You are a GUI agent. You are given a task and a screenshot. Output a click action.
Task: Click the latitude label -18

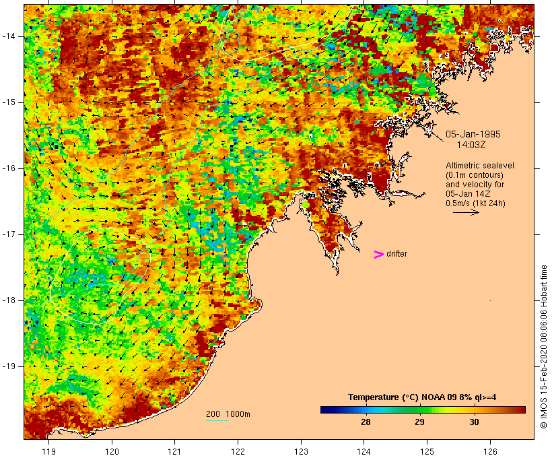tap(9, 300)
